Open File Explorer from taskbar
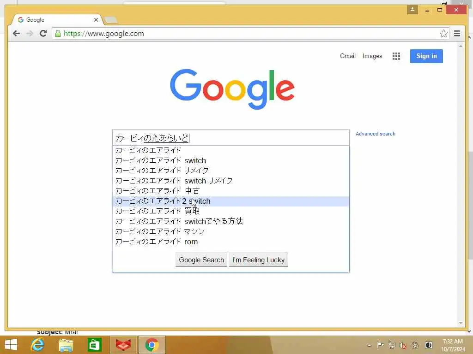Screen dimensions: 473x354 pos(66,345)
